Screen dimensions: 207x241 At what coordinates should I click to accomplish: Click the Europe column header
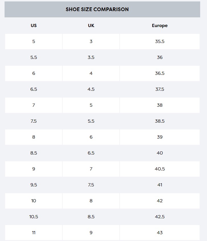coord(160,25)
